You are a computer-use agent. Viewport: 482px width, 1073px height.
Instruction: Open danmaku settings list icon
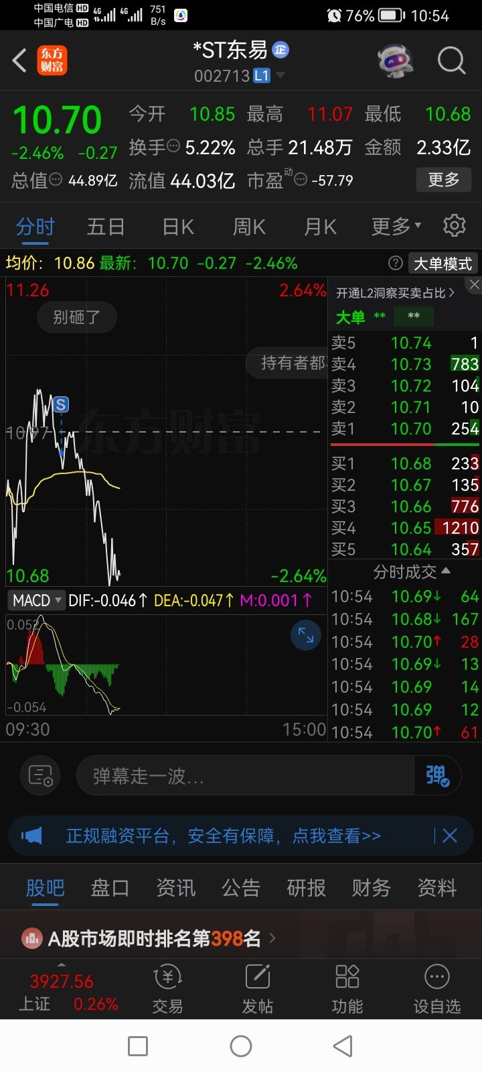pos(41,776)
